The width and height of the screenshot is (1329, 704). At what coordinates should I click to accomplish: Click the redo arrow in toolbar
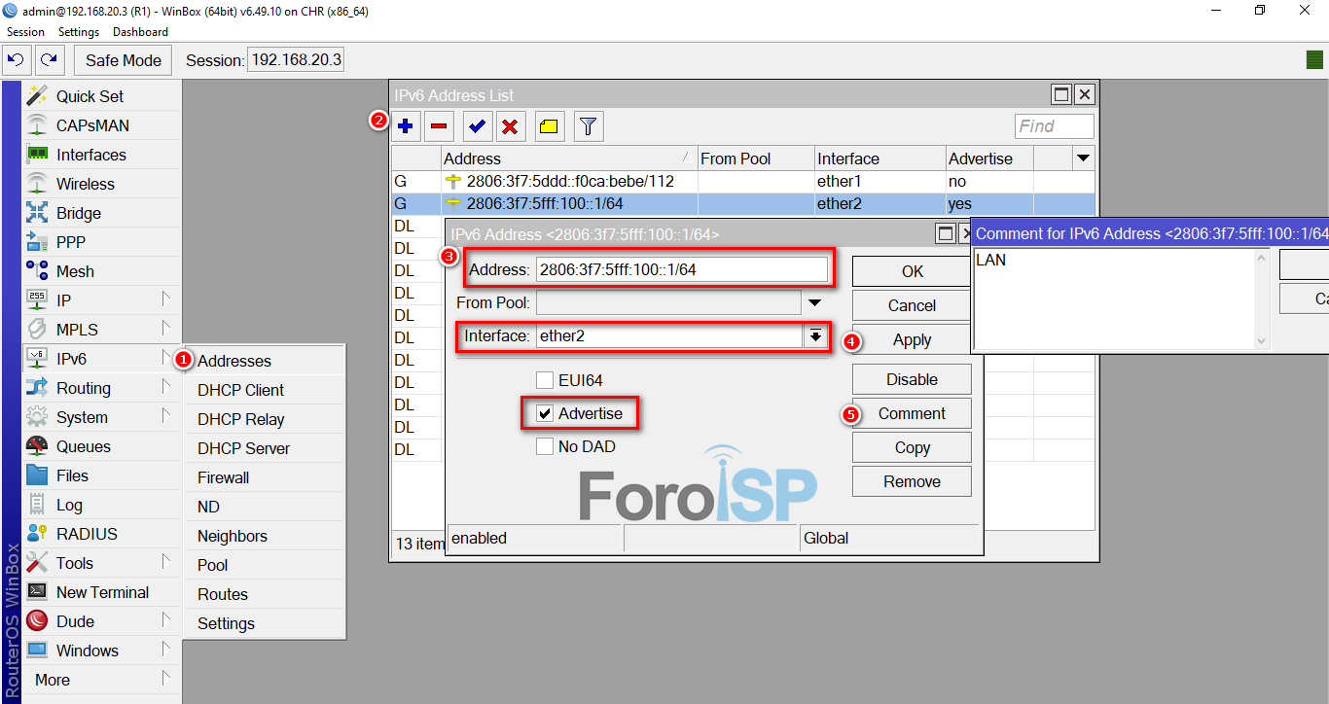pos(49,60)
